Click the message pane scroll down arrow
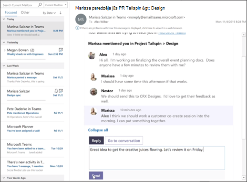This screenshot has width=247, height=182. pyautogui.click(x=244, y=177)
